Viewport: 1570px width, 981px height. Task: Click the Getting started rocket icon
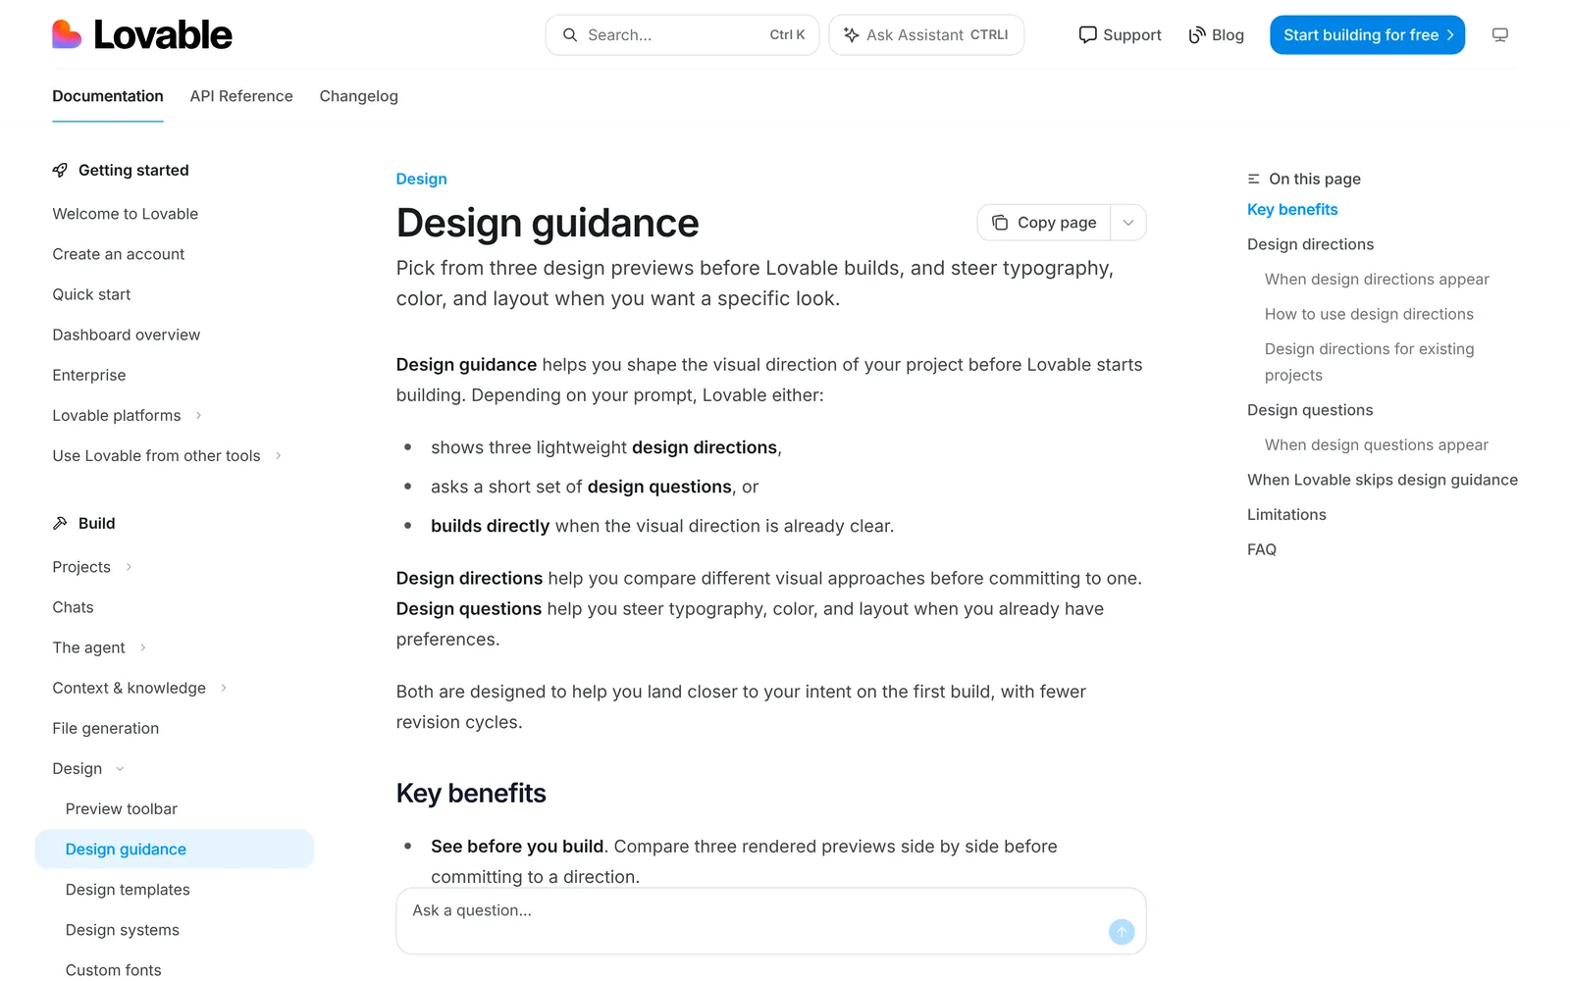(x=60, y=170)
